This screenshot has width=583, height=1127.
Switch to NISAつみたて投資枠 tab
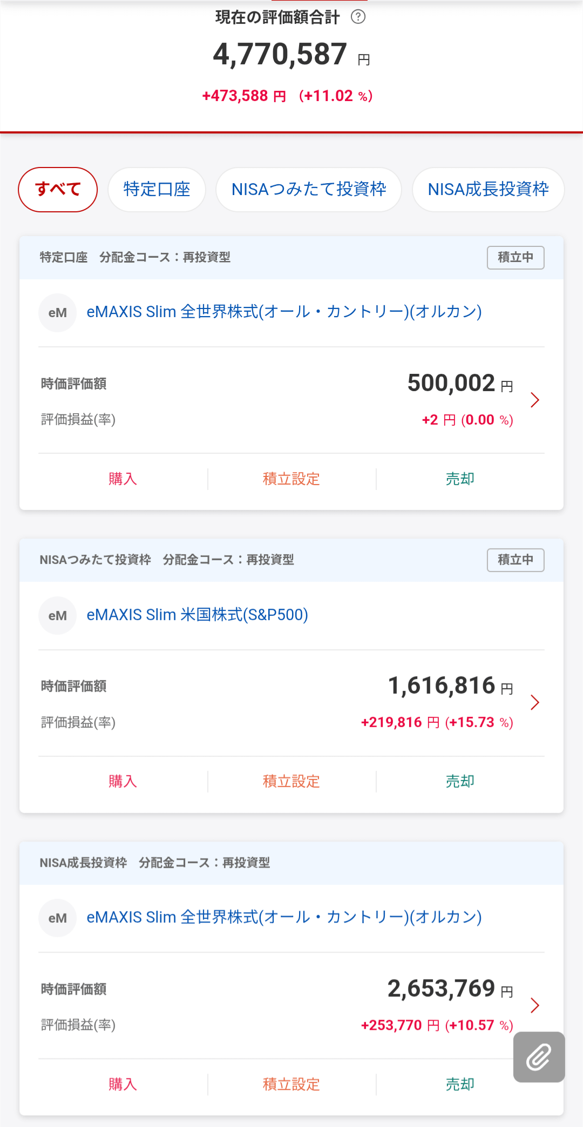coord(308,190)
